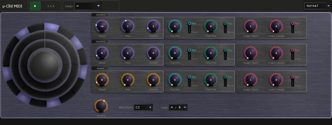This screenshot has height=125, width=332.
Task: Toggle Accent row Insert Pad/Mute switch
Action: coord(293,81)
